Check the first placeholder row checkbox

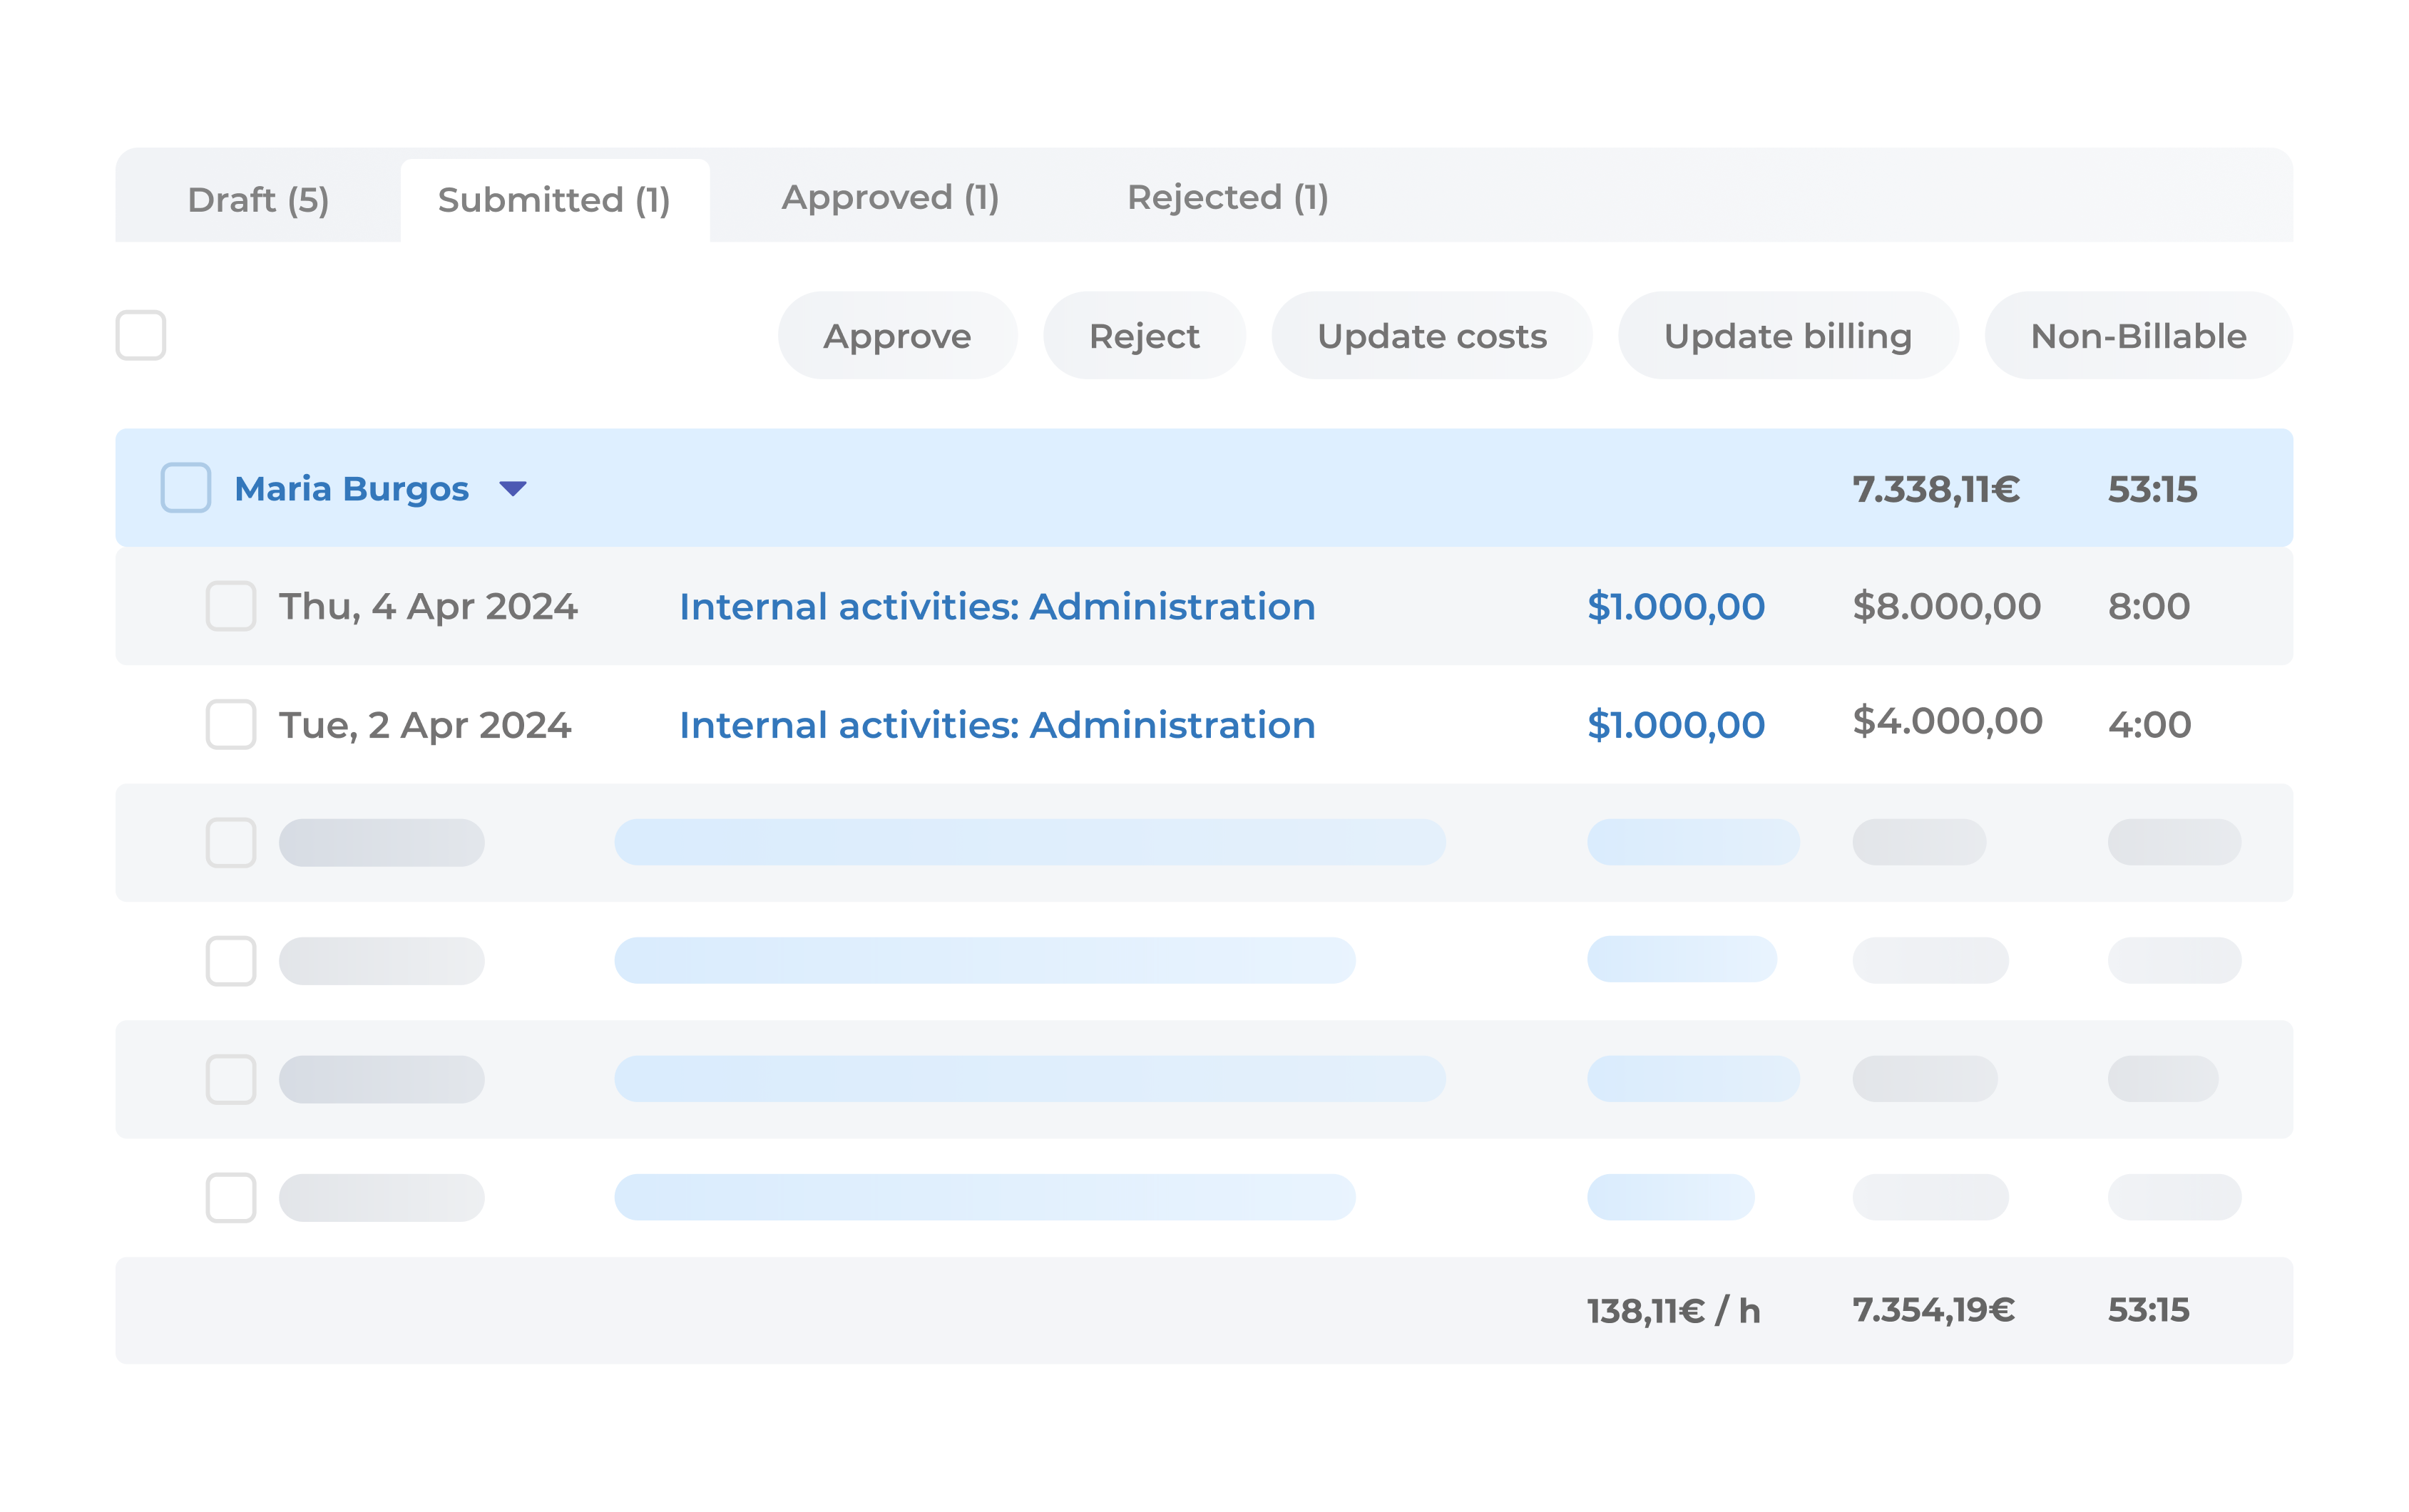pyautogui.click(x=231, y=842)
